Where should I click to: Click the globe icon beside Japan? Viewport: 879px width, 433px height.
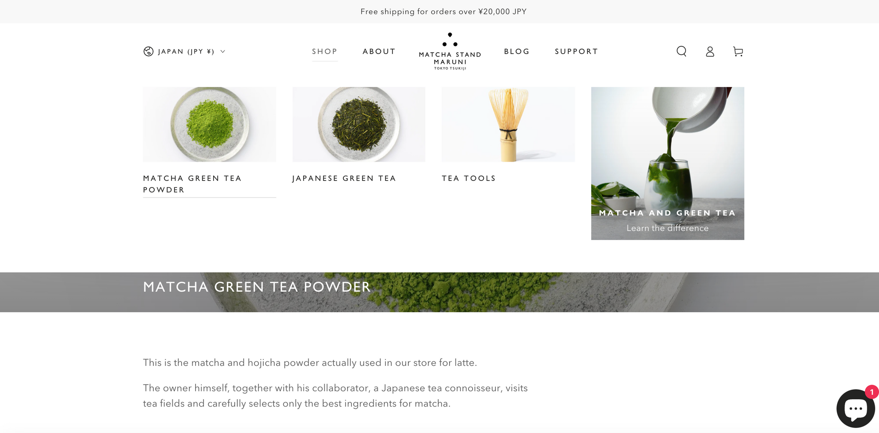[x=149, y=51]
